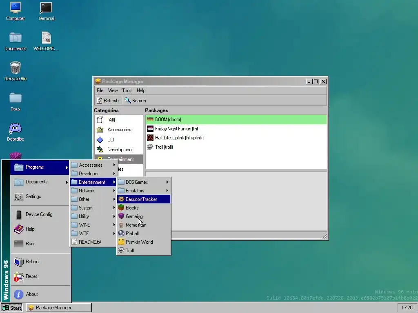Launch Troll from the Entertainment submenu
This screenshot has height=313, width=418.
tap(144, 251)
